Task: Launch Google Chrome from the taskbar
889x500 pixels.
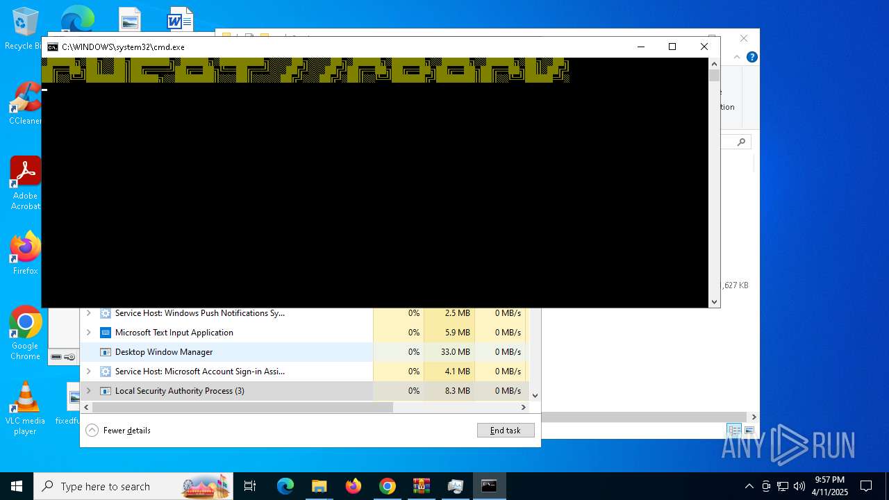Action: click(387, 486)
